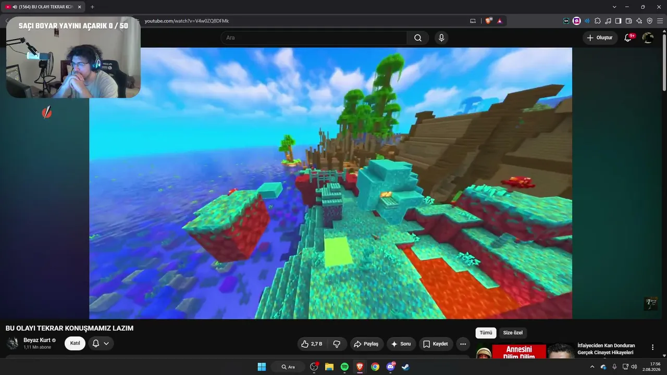Click the Beyaz Kurt channel avatar
The width and height of the screenshot is (667, 375).
(x=13, y=343)
